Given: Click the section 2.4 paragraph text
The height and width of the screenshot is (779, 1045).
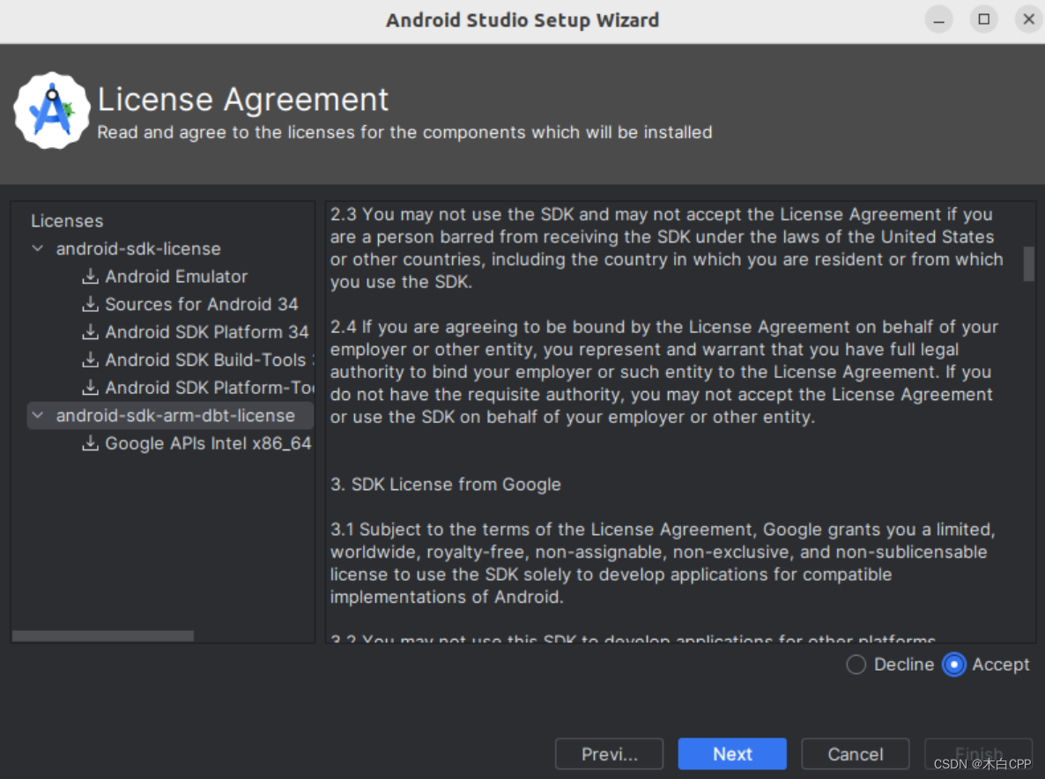Looking at the screenshot, I should [663, 372].
